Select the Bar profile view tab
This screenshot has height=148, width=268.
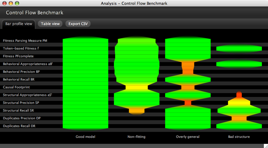click(x=19, y=24)
